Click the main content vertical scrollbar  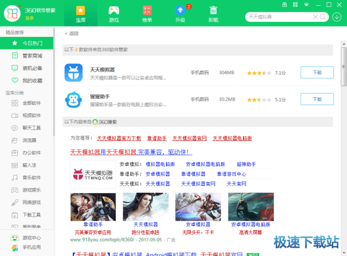[x=344, y=66]
